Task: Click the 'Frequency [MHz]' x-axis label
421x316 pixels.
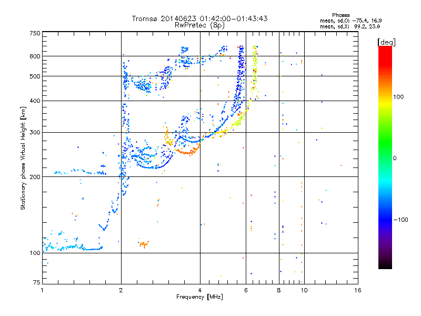Action: (199, 297)
